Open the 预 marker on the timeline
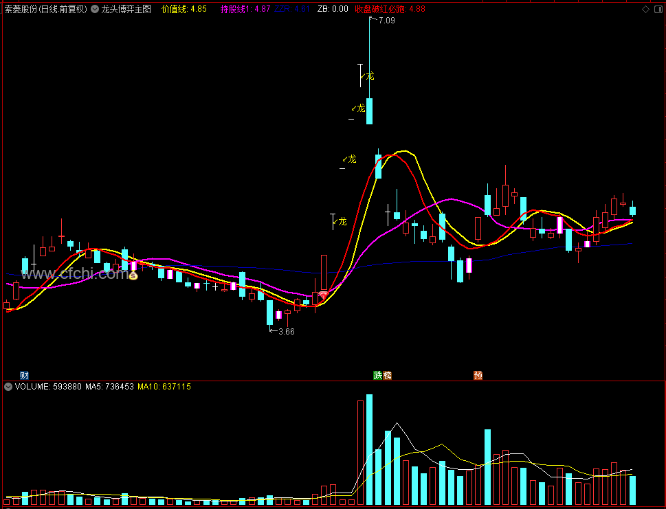The width and height of the screenshot is (666, 509). [x=478, y=375]
